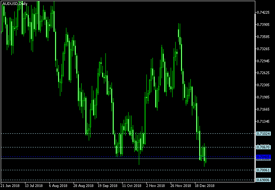
Task: Click the 0.73585 value on the price axis
Action: tap(263, 36)
